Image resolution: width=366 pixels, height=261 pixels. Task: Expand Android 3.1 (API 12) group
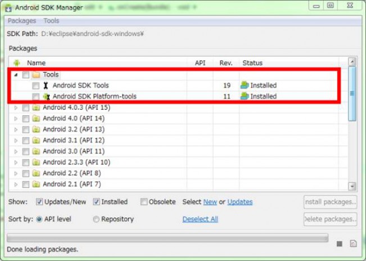coord(16,141)
